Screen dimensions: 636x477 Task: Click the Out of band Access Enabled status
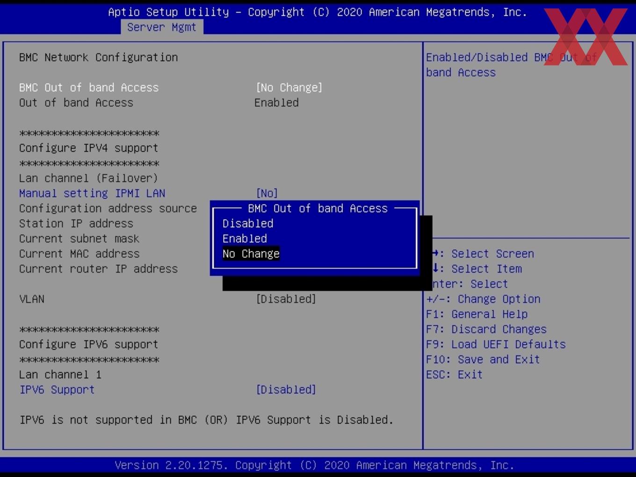pyautogui.click(x=276, y=102)
